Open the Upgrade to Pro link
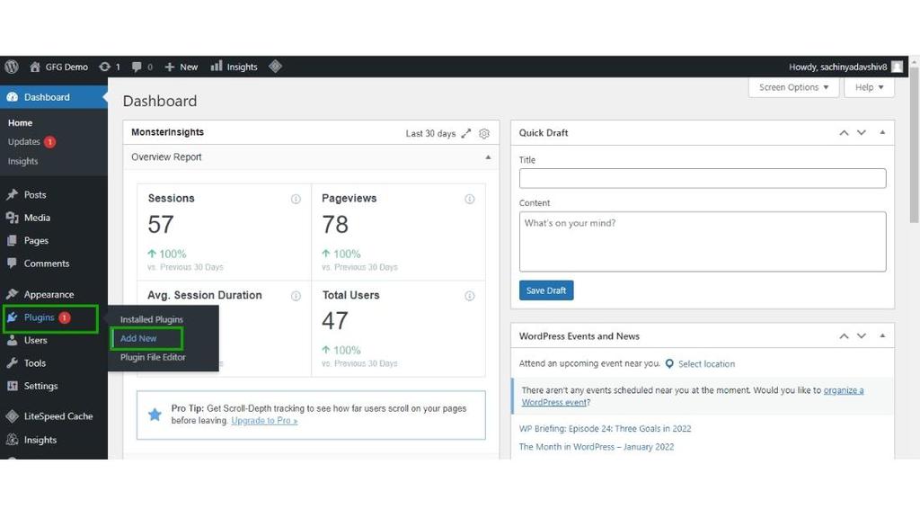This screenshot has width=920, height=518. 264,421
